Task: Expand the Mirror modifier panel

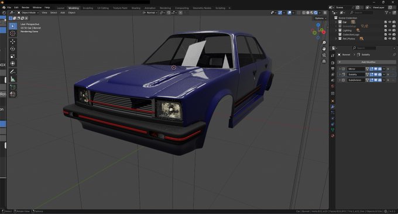Action: pyautogui.click(x=340, y=69)
